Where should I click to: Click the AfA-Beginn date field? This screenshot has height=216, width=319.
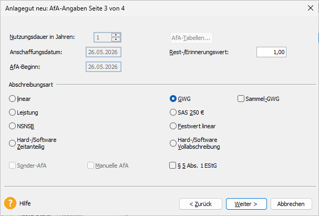(x=104, y=67)
